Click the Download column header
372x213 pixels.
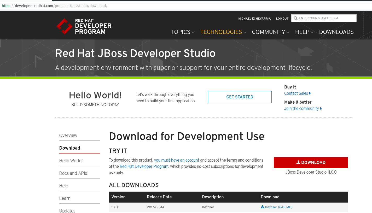(270, 197)
